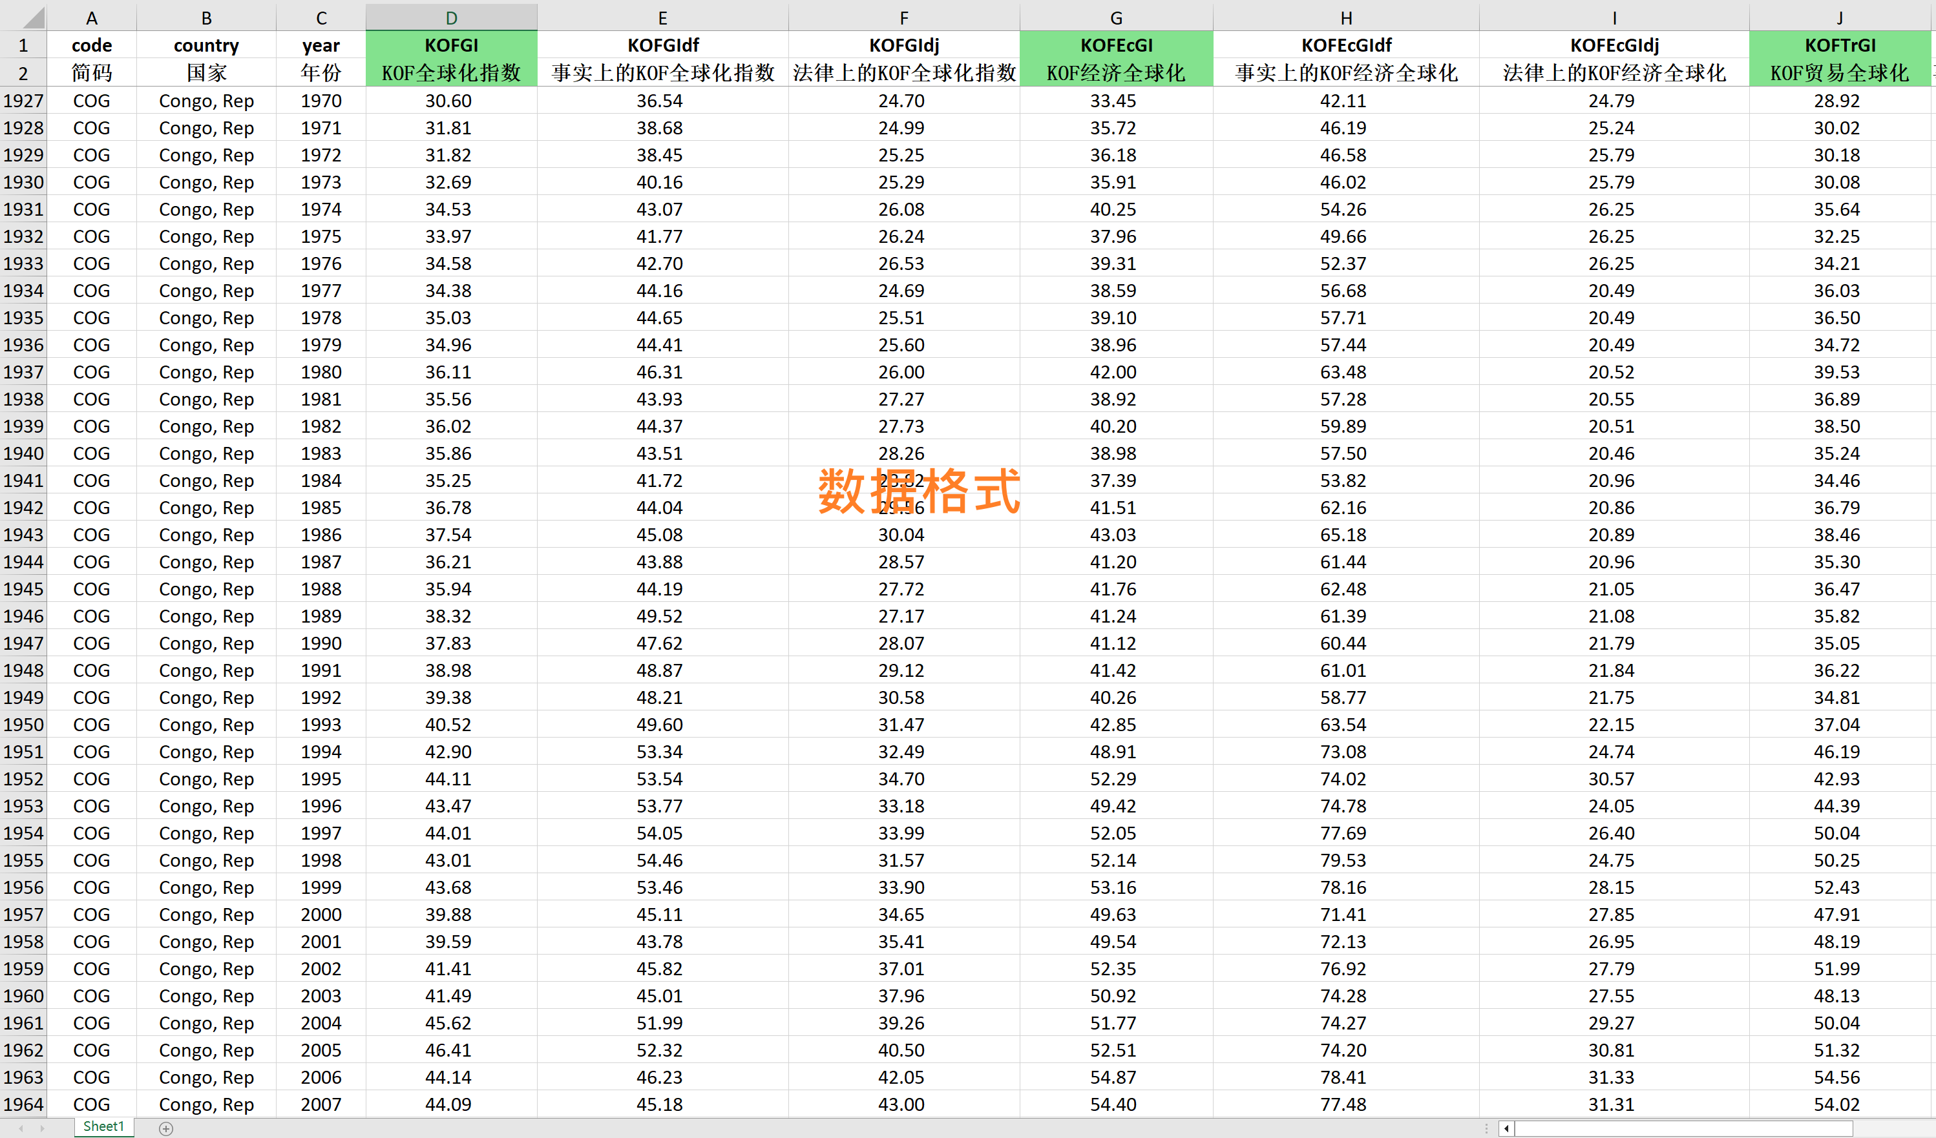Select column G header
The width and height of the screenshot is (1936, 1138).
[x=1115, y=17]
